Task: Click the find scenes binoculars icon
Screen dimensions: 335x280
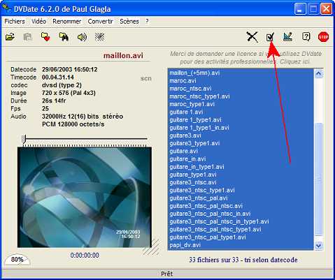Action: pos(64,37)
